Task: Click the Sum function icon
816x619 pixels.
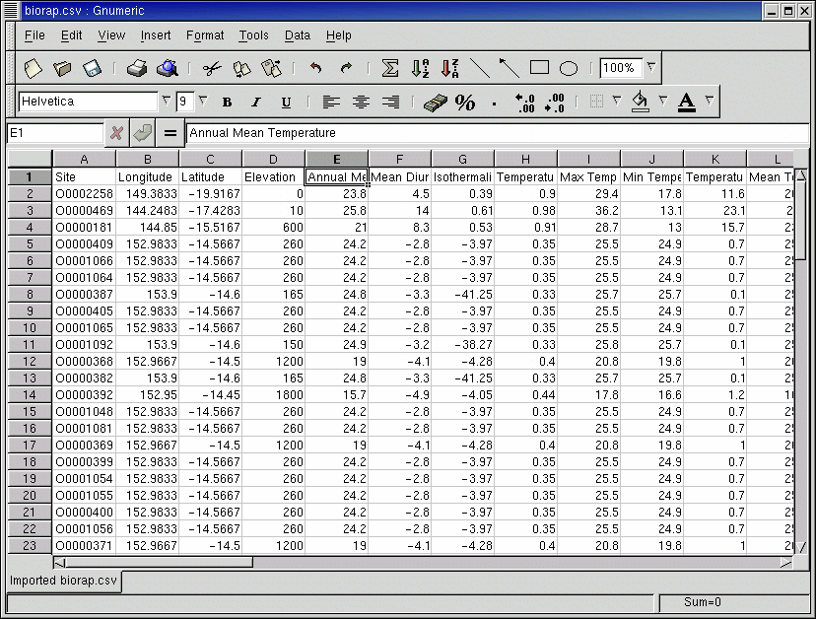Action: (390, 68)
